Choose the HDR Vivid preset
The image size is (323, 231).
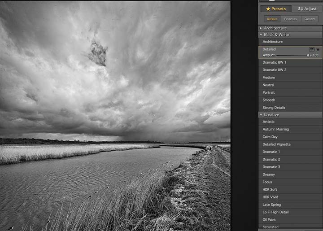point(290,197)
